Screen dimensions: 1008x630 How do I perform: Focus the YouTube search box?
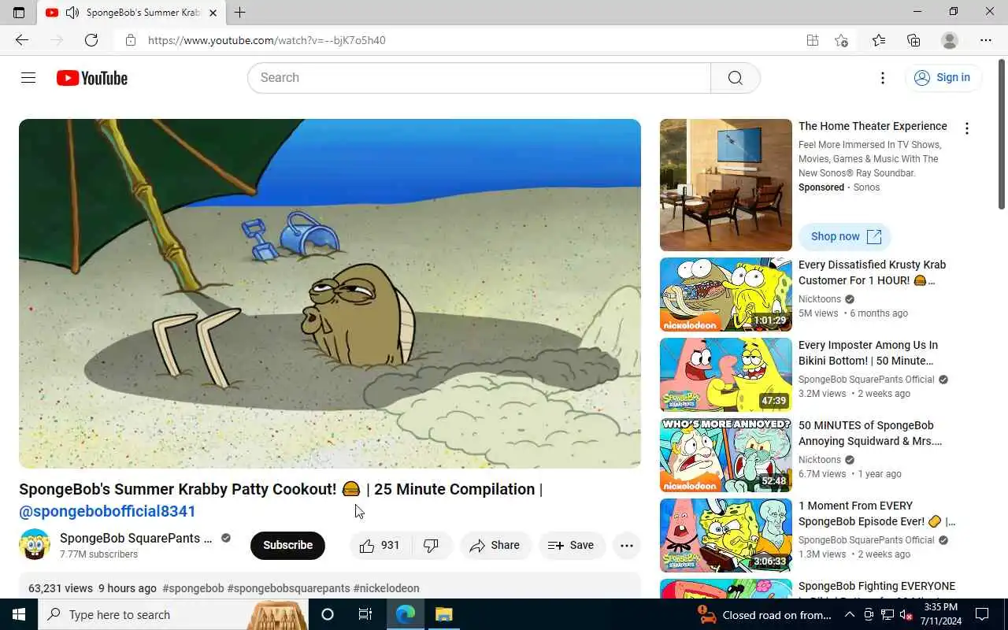[479, 77]
